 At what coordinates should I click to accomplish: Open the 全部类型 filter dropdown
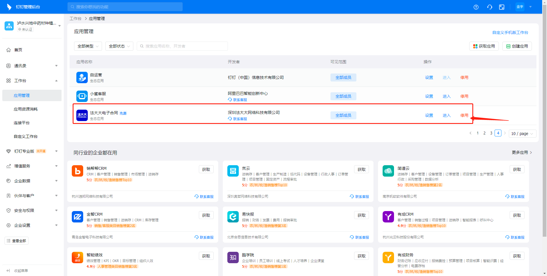[88, 46]
